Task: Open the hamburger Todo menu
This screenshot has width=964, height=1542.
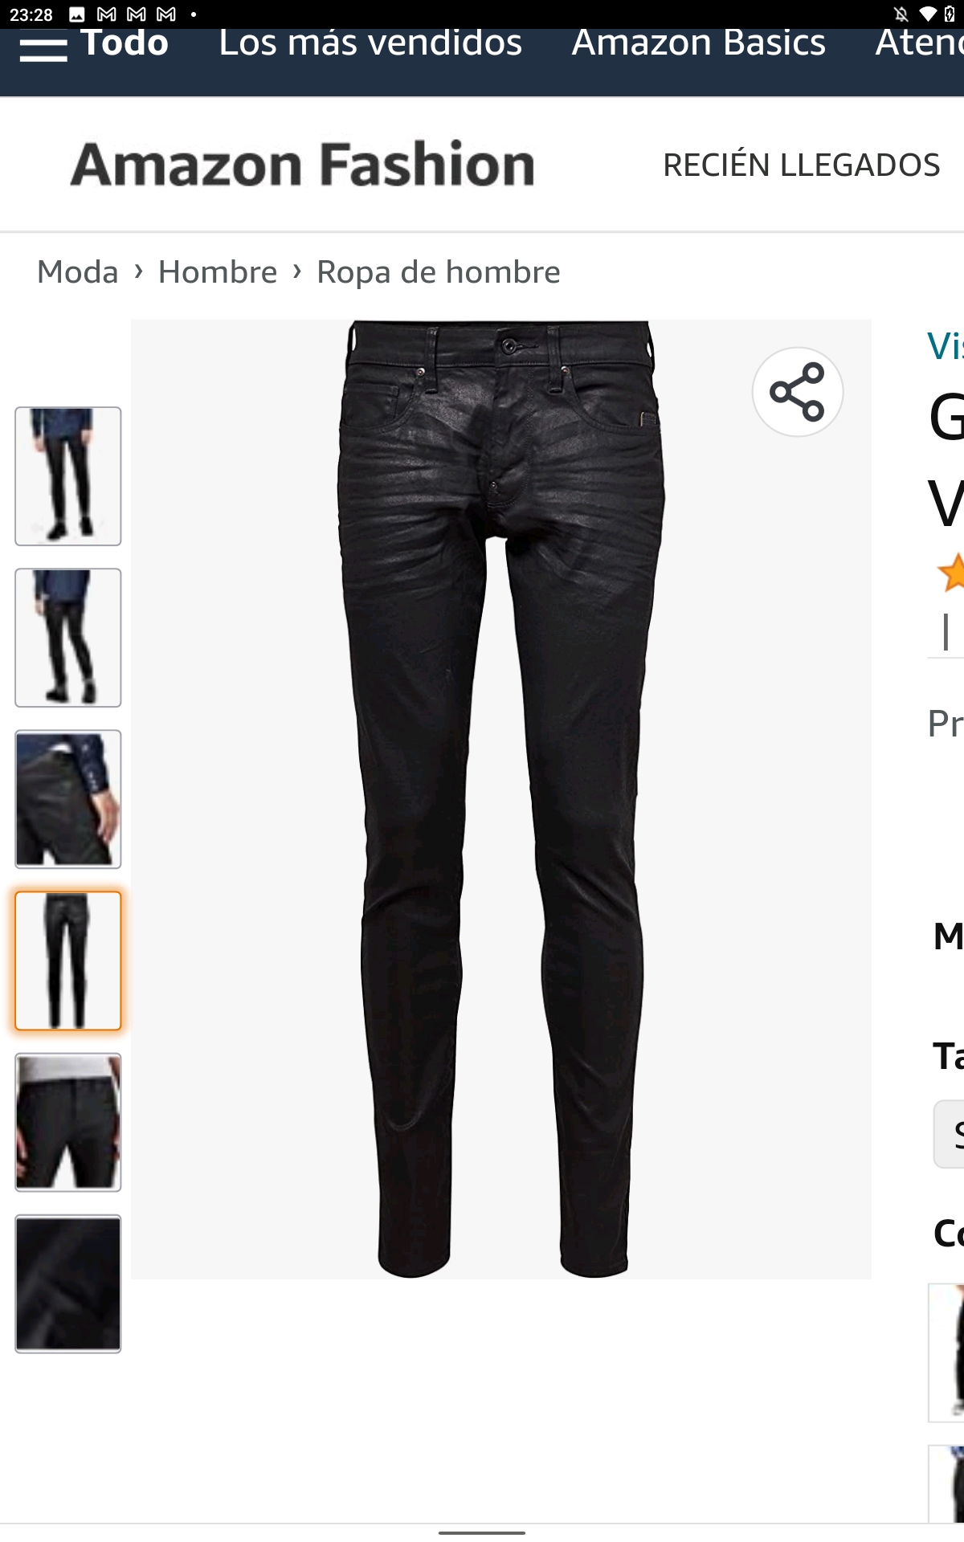Action: pos(94,44)
